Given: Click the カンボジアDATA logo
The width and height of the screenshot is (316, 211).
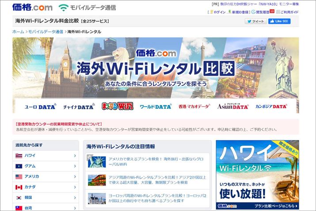Looking at the screenshot, I should click(x=271, y=106).
